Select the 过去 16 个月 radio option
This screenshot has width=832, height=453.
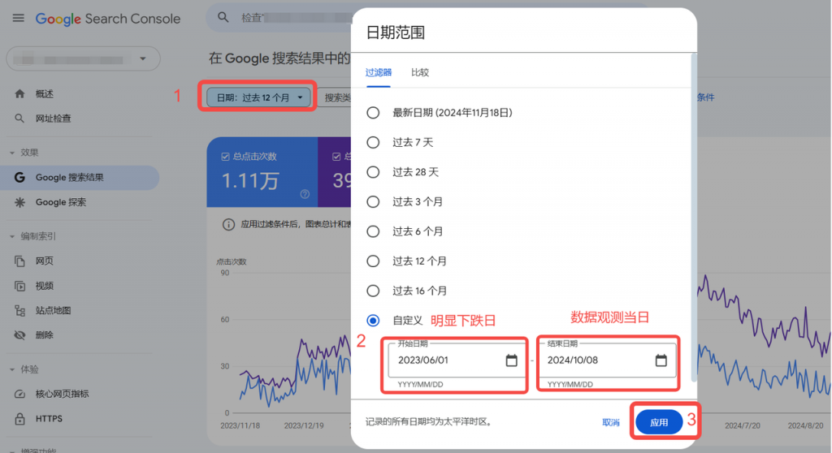pos(373,291)
